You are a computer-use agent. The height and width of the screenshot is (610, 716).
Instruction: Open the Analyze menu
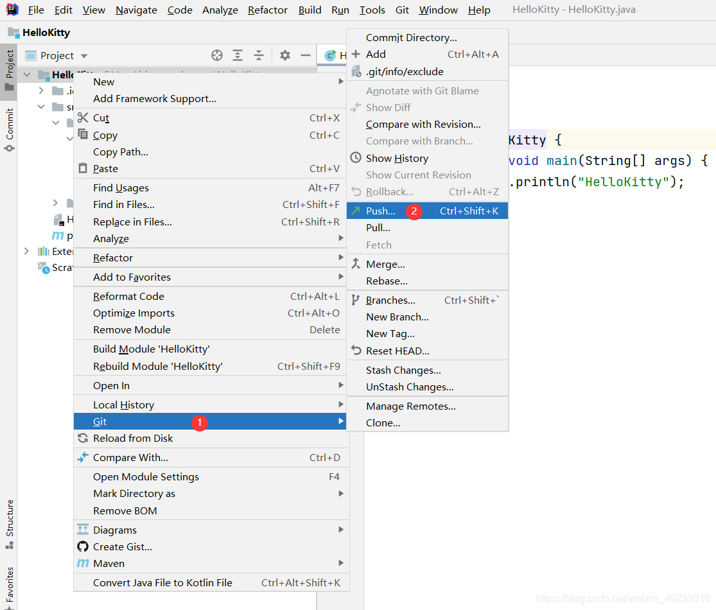point(220,10)
